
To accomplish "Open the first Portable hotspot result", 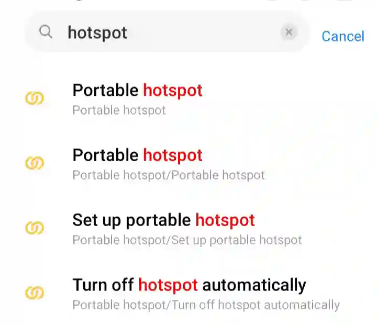I will coord(137,91).
